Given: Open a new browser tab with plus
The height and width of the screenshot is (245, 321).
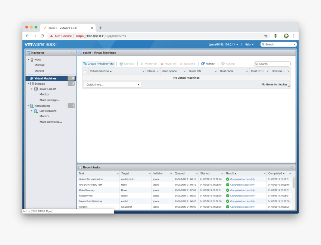Looking at the screenshot, I should tap(100, 28).
